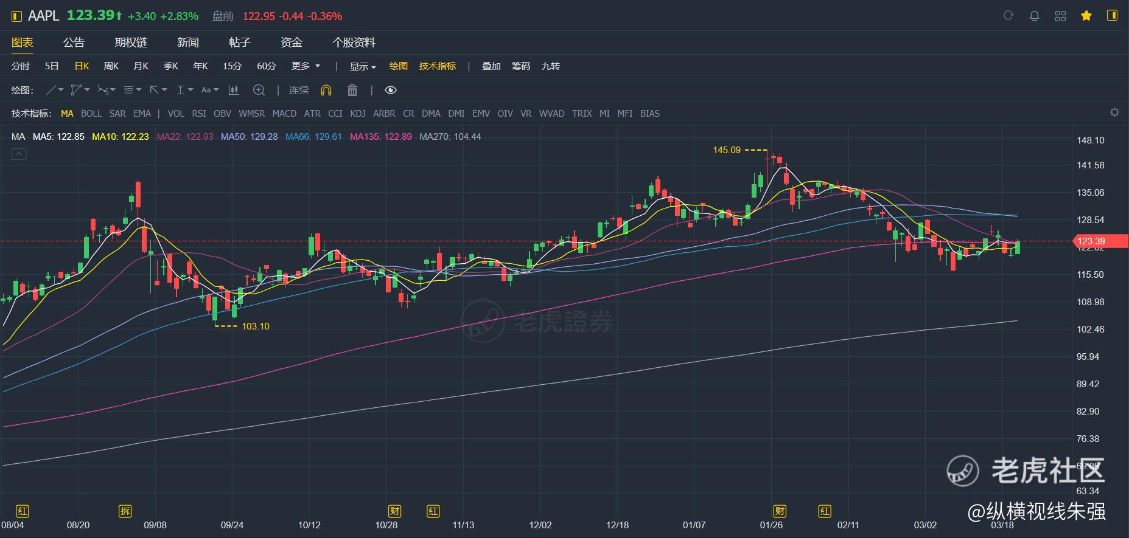This screenshot has width=1129, height=538.
Task: Toggle drawings visibility eye icon
Action: coord(391,90)
